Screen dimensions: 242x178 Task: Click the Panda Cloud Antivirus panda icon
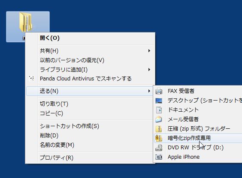[x=31, y=79]
